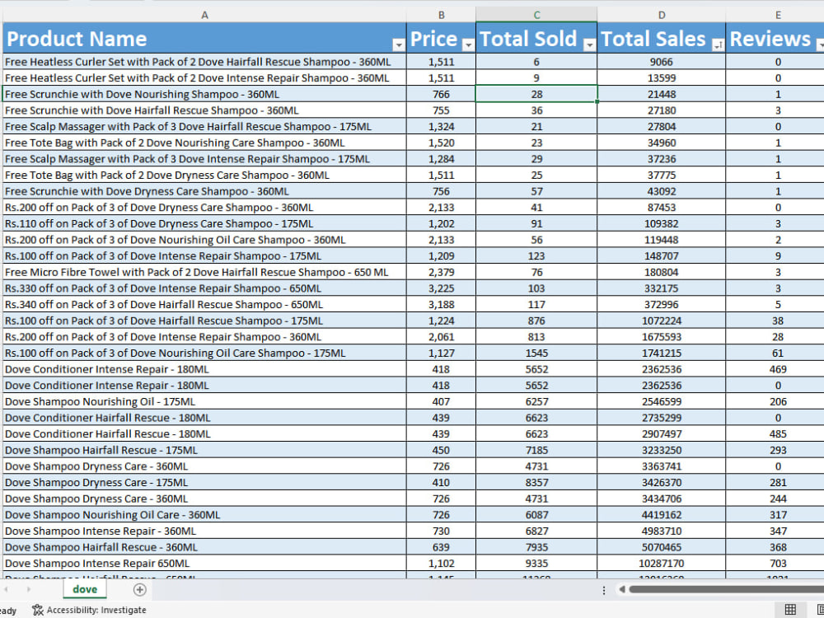
Task: Select Total Sales cell 9066
Action: tap(662, 62)
